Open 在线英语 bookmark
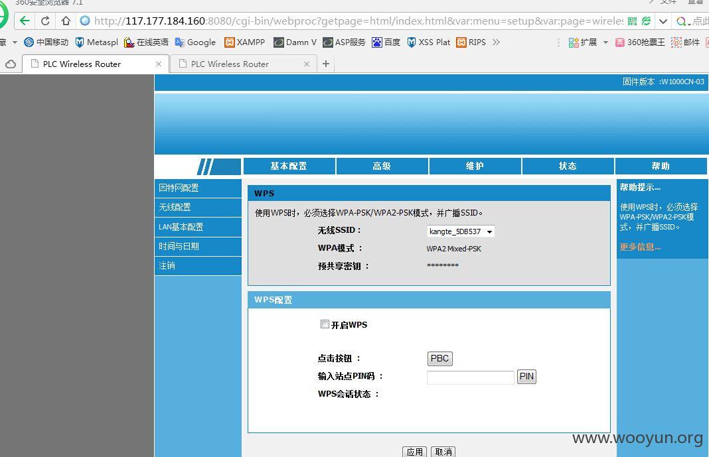The height and width of the screenshot is (457, 709). [x=146, y=42]
